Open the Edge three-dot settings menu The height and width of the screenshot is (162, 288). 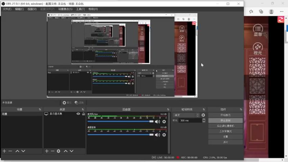tap(282, 12)
